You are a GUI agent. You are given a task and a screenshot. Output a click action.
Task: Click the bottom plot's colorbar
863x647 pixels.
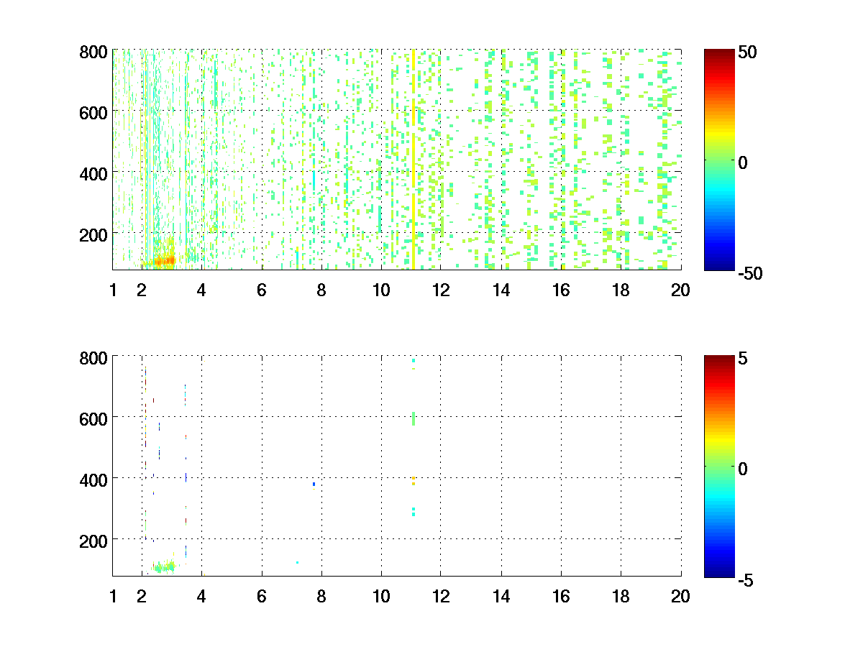tap(719, 466)
